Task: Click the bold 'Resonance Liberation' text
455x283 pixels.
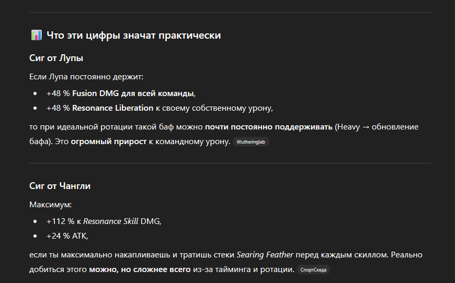Action: [112, 108]
